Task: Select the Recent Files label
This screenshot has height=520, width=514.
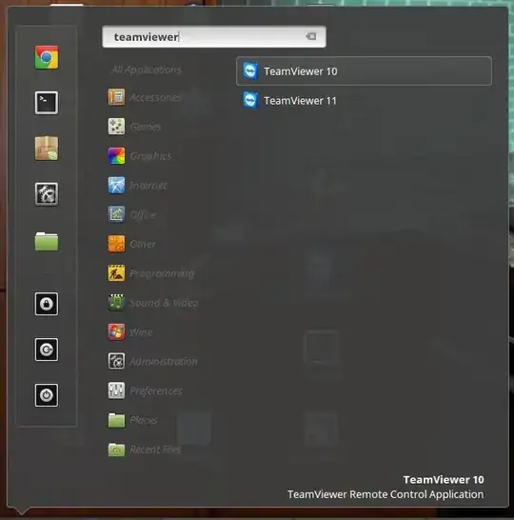Action: click(155, 450)
